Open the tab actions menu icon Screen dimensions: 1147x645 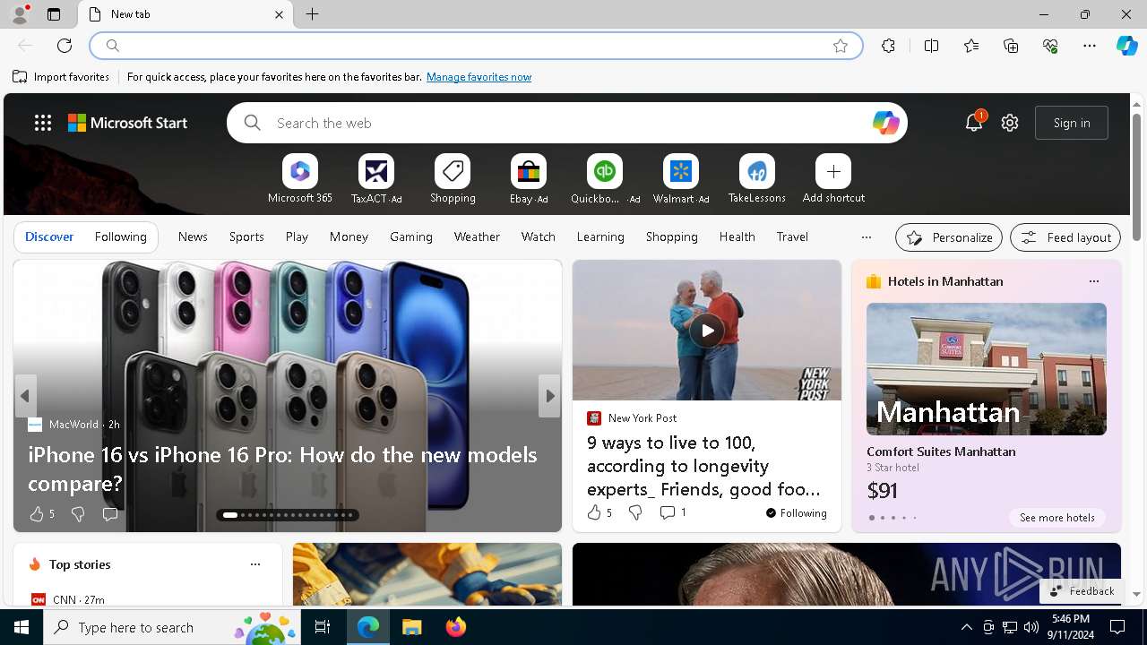[x=54, y=14]
